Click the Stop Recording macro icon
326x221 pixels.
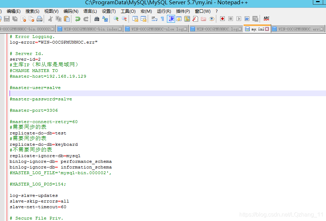(x=230, y=19)
